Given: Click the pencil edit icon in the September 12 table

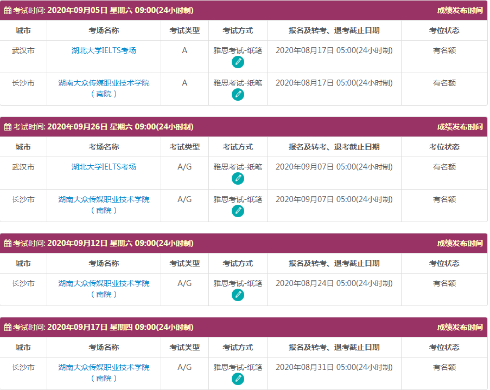Looking at the screenshot, I should [x=238, y=294].
